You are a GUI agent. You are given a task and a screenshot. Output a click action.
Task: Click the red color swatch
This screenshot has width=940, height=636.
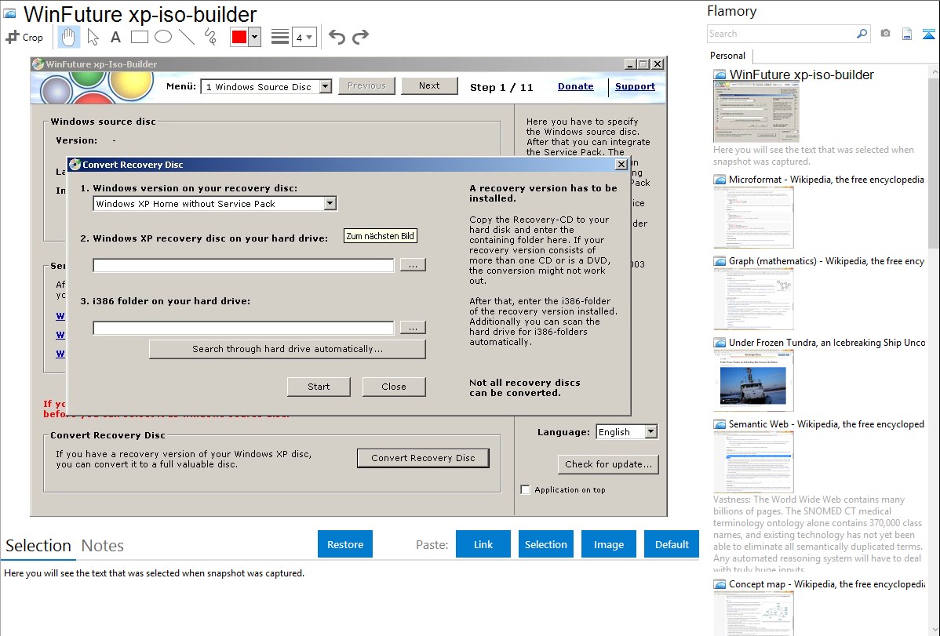(x=239, y=37)
